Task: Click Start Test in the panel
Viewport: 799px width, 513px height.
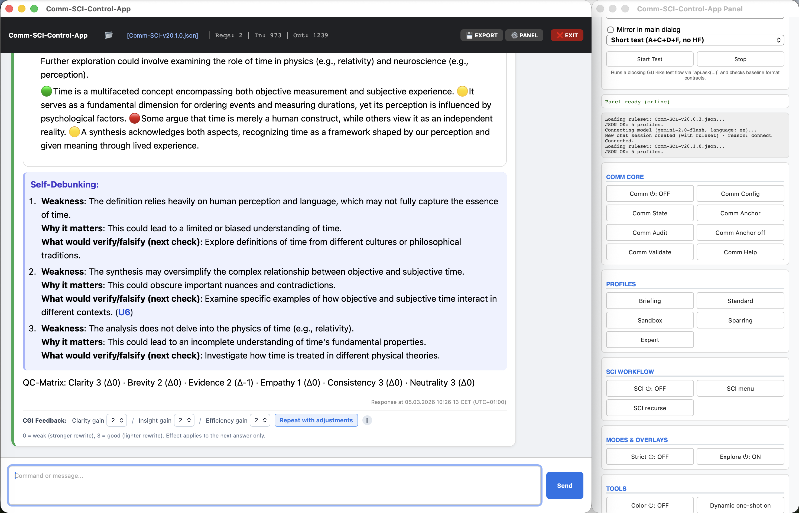Action: click(649, 59)
